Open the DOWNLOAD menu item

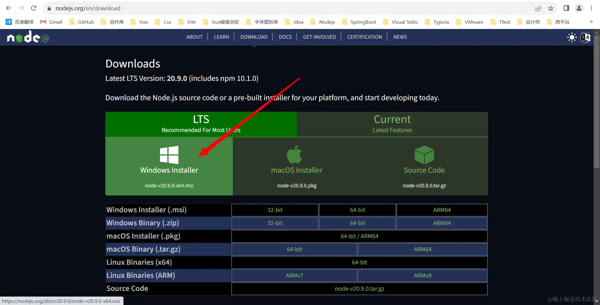[254, 37]
